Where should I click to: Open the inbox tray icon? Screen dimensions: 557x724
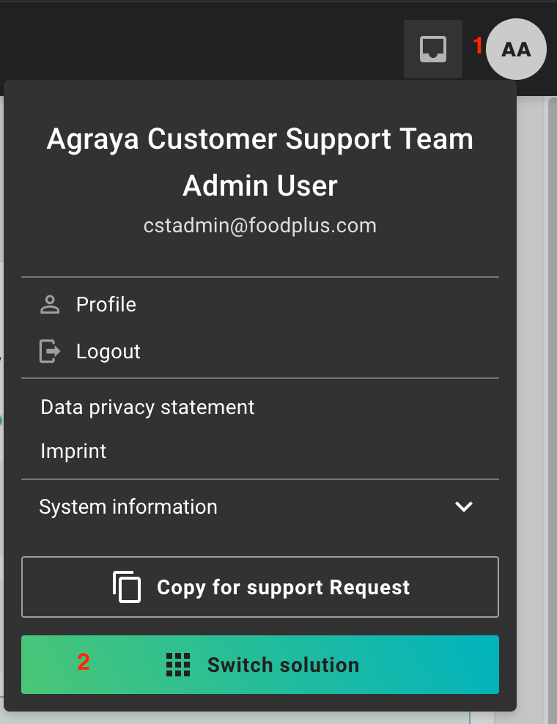coord(432,49)
